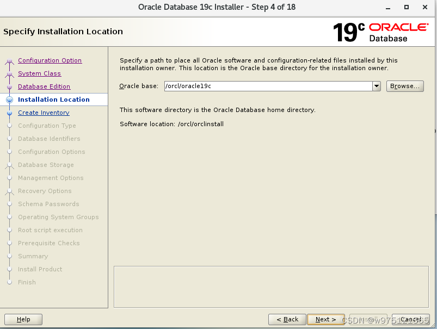
Task: Navigate to the System Class step
Action: click(39, 73)
